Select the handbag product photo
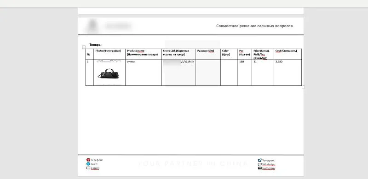 [x=108, y=73]
